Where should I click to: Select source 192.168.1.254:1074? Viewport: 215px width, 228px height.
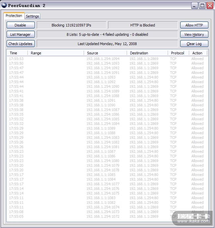(x=103, y=207)
